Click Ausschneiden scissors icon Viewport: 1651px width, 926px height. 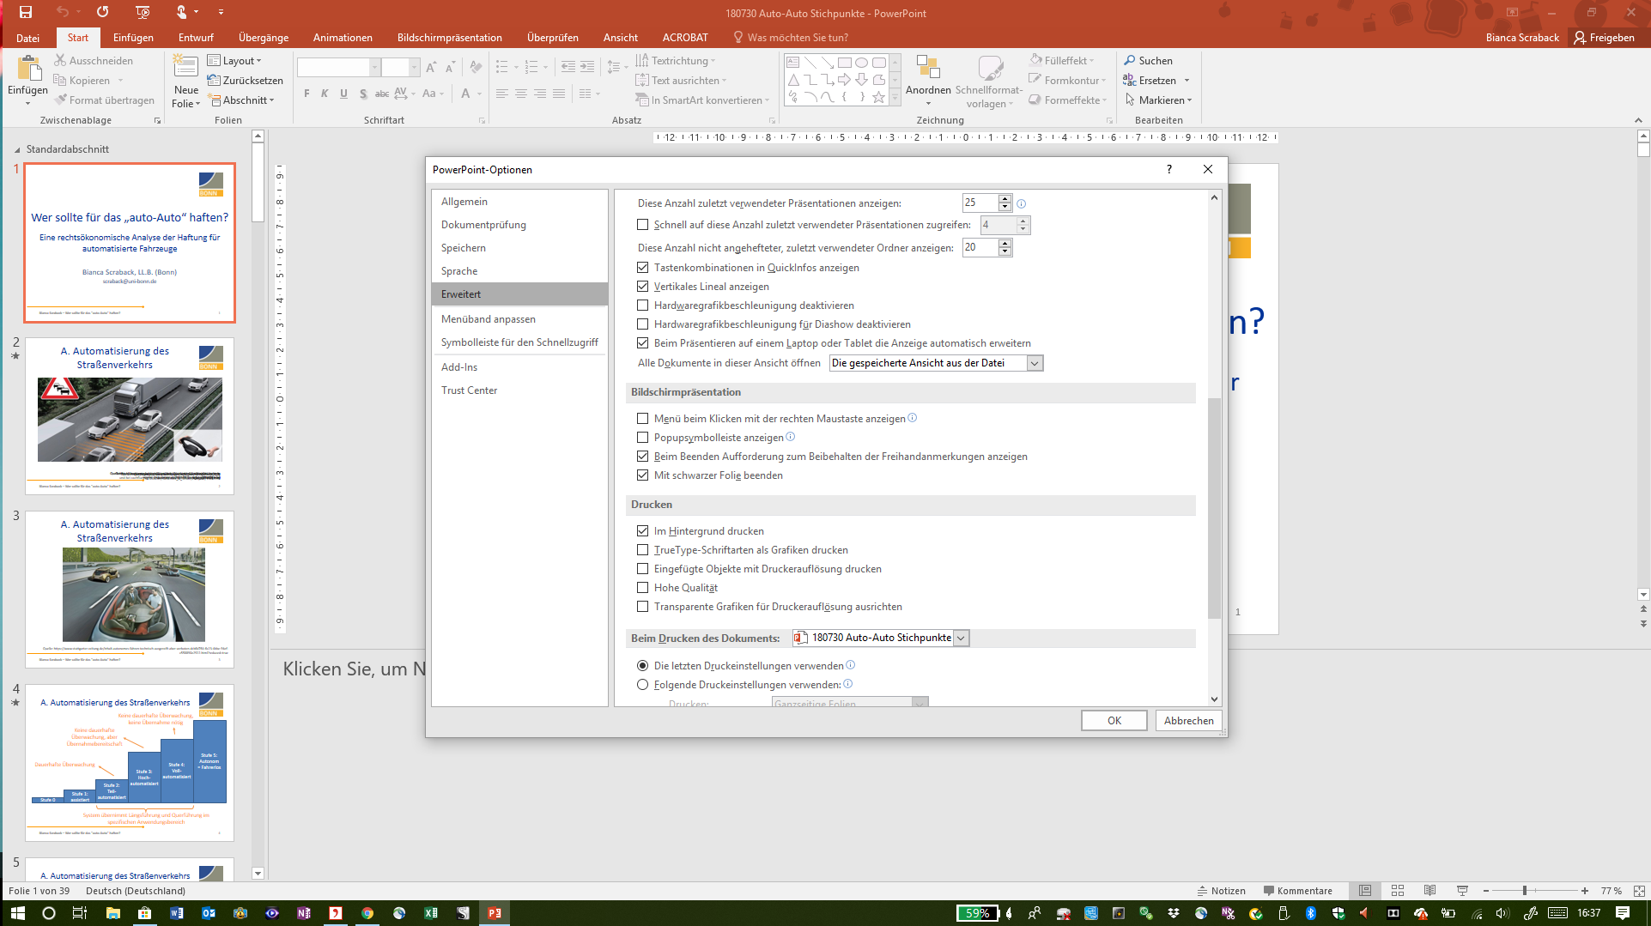tap(60, 60)
